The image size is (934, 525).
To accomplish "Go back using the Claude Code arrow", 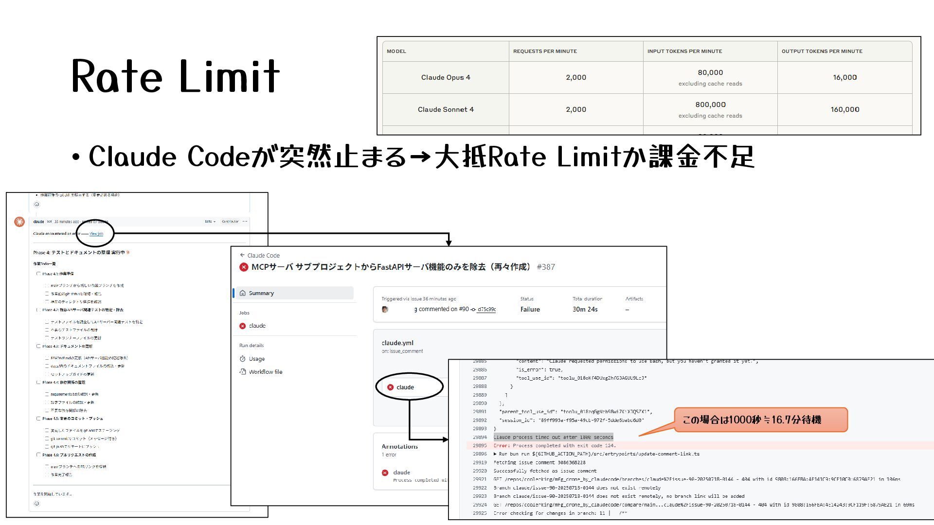I will coord(242,255).
